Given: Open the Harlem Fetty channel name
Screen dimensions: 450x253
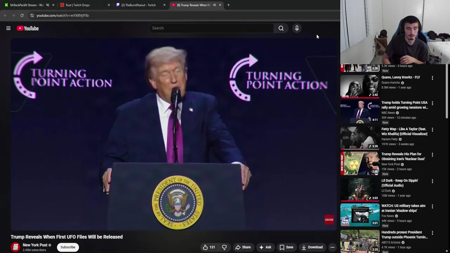Looking at the screenshot, I should tap(390, 139).
